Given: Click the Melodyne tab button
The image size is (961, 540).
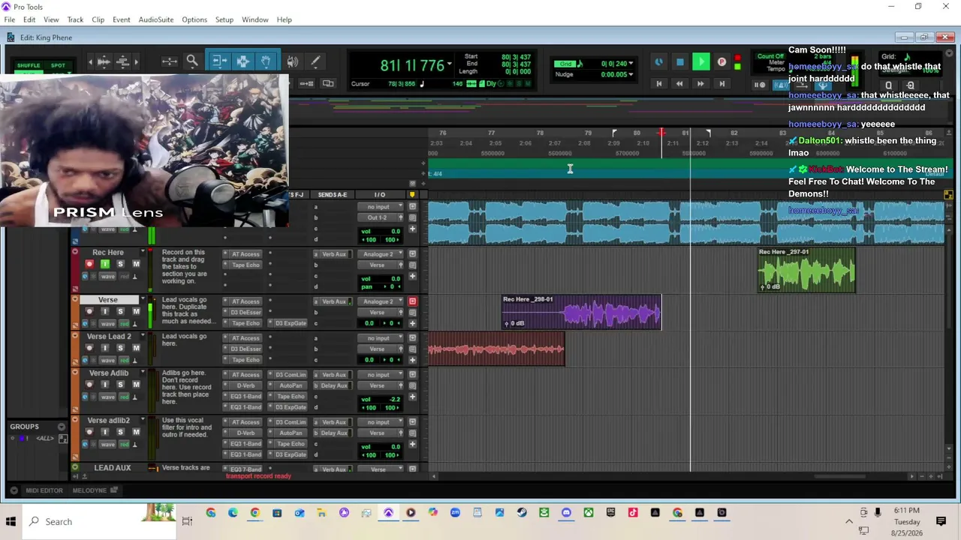Looking at the screenshot, I should 95,490.
